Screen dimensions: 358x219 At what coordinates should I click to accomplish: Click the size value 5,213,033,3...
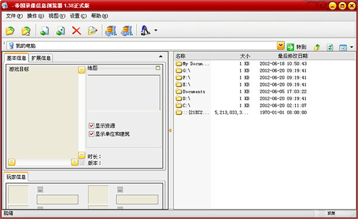pos(231,112)
